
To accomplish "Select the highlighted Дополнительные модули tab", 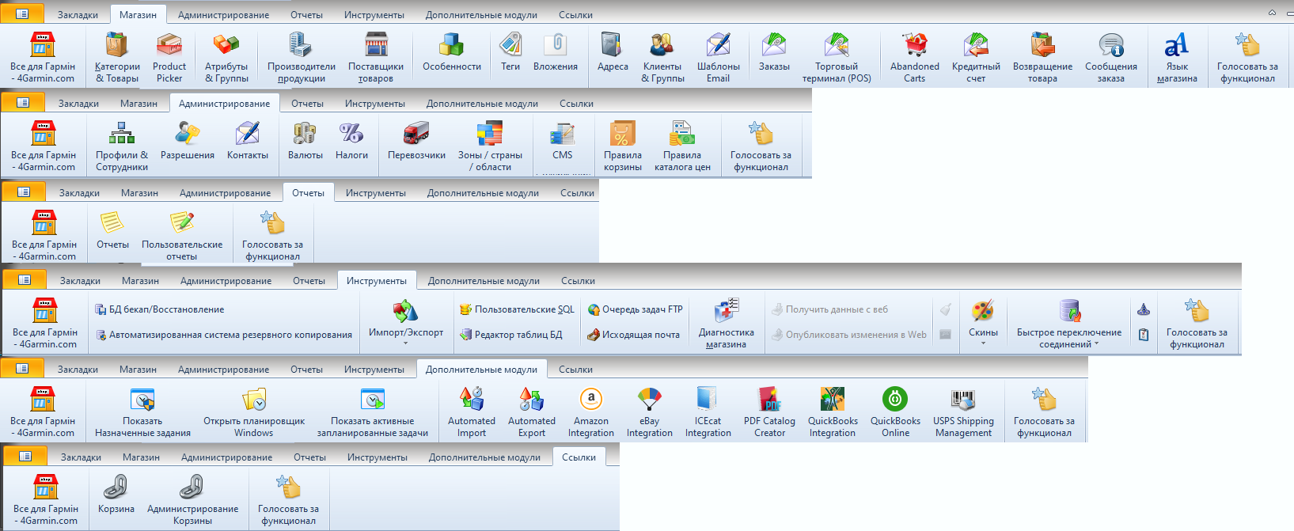I will point(481,370).
